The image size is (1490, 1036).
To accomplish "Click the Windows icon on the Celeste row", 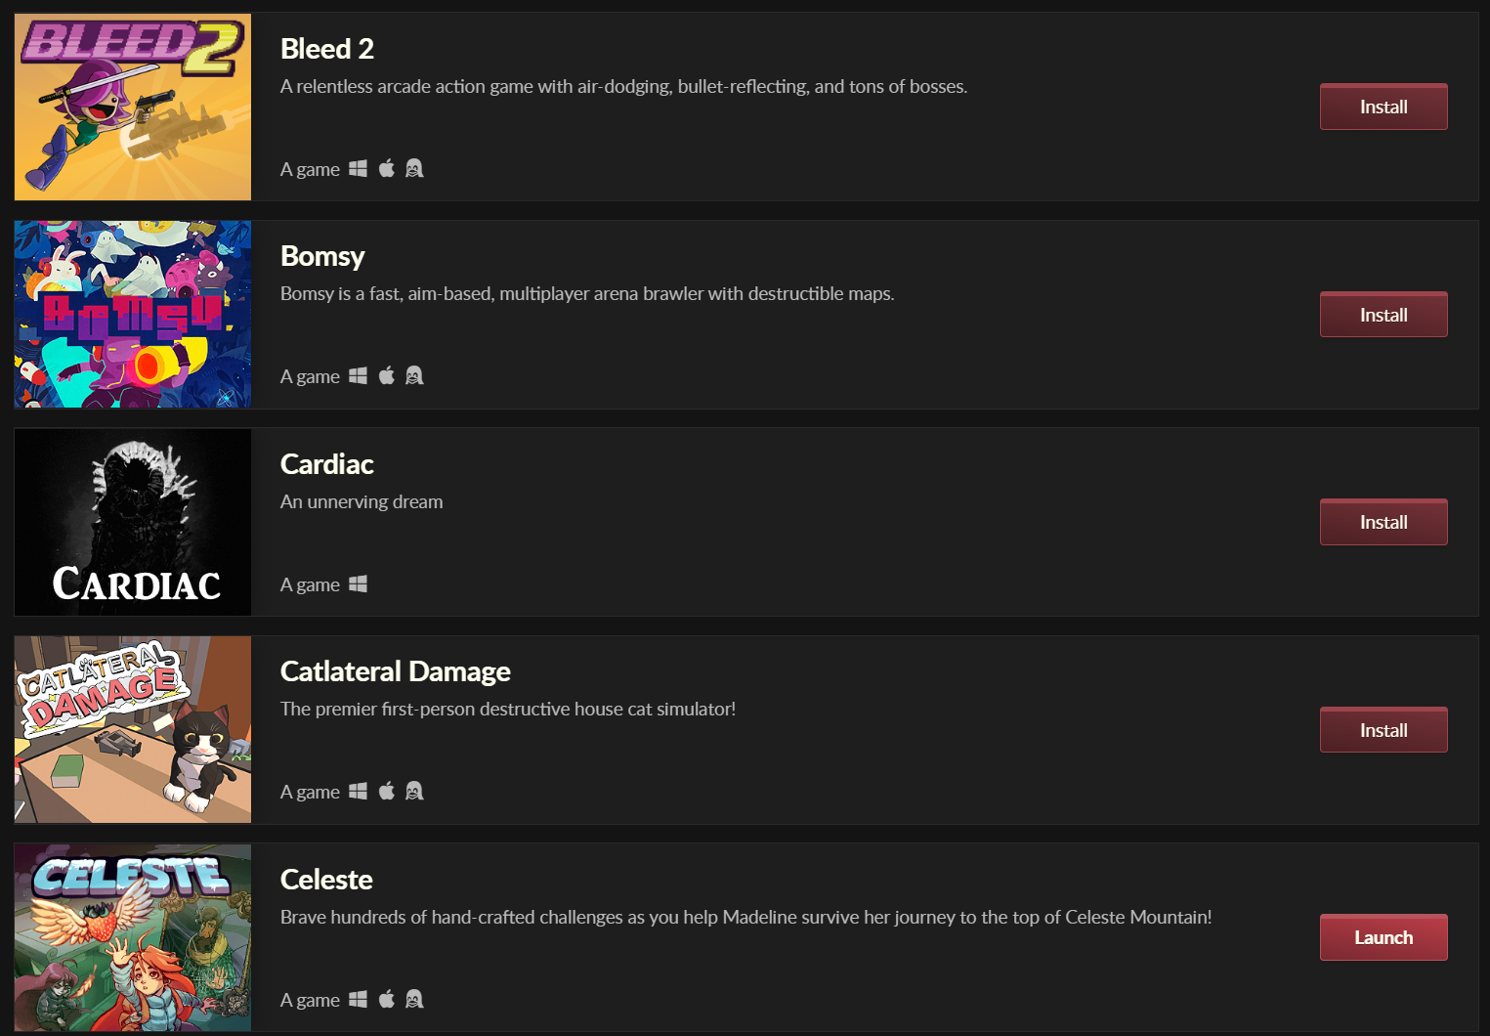I will pos(359,999).
